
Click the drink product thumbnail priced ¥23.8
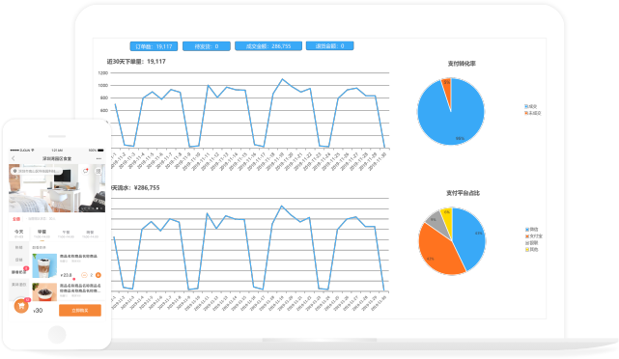tap(44, 266)
